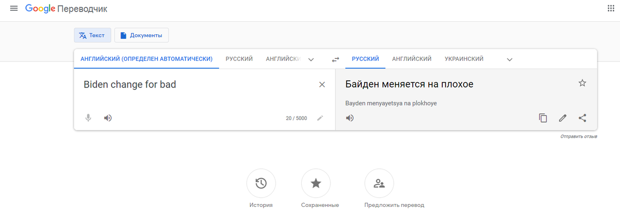Choose Русский as source language
The height and width of the screenshot is (220, 620).
239,59
